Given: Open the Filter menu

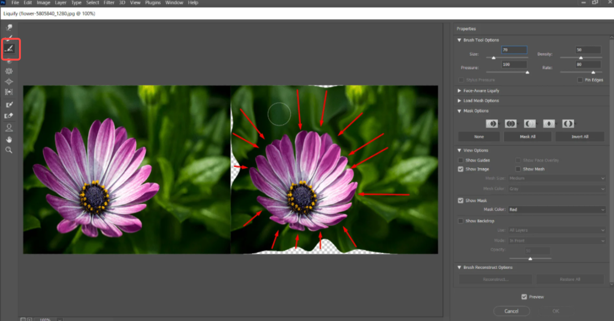Looking at the screenshot, I should [109, 3].
